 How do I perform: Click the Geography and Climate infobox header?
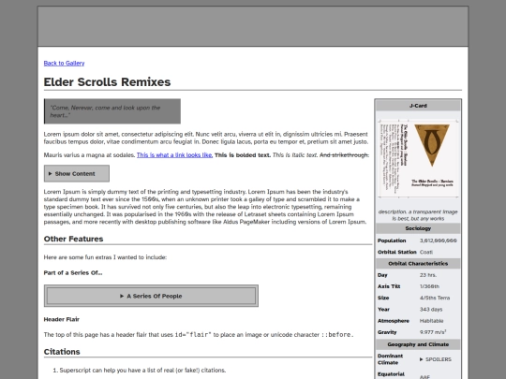(418, 344)
